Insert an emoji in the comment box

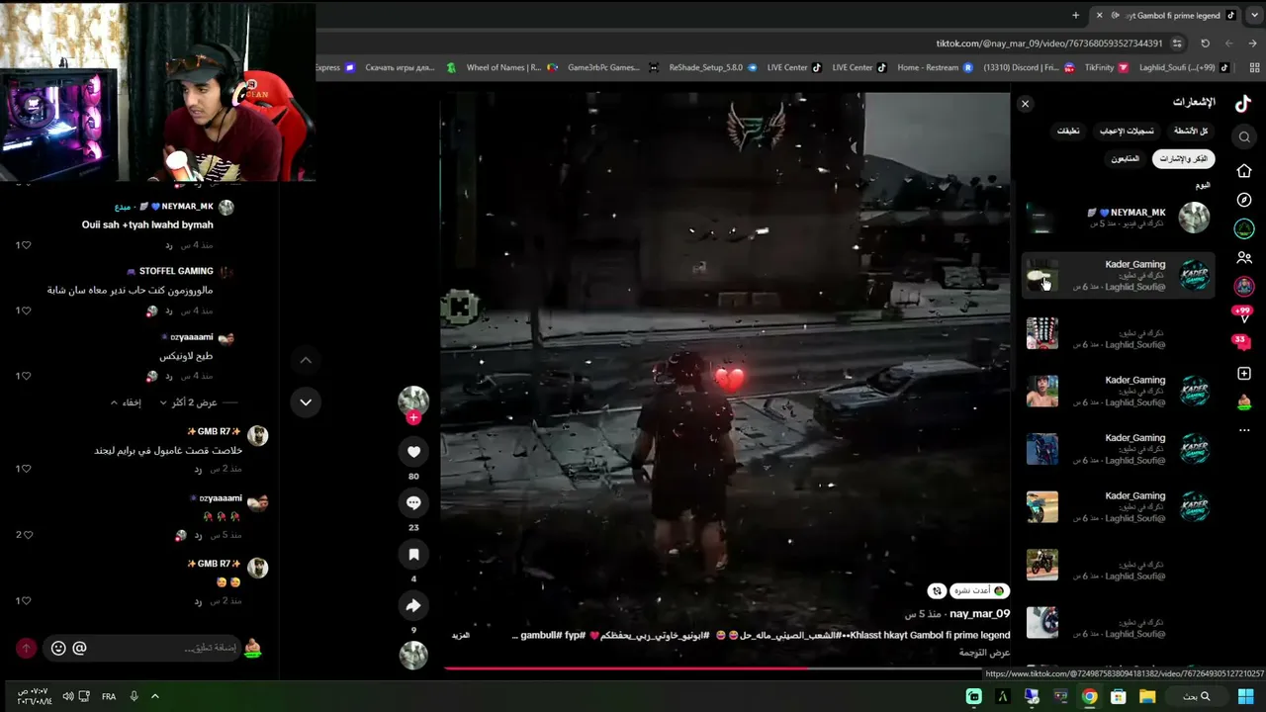tap(58, 648)
